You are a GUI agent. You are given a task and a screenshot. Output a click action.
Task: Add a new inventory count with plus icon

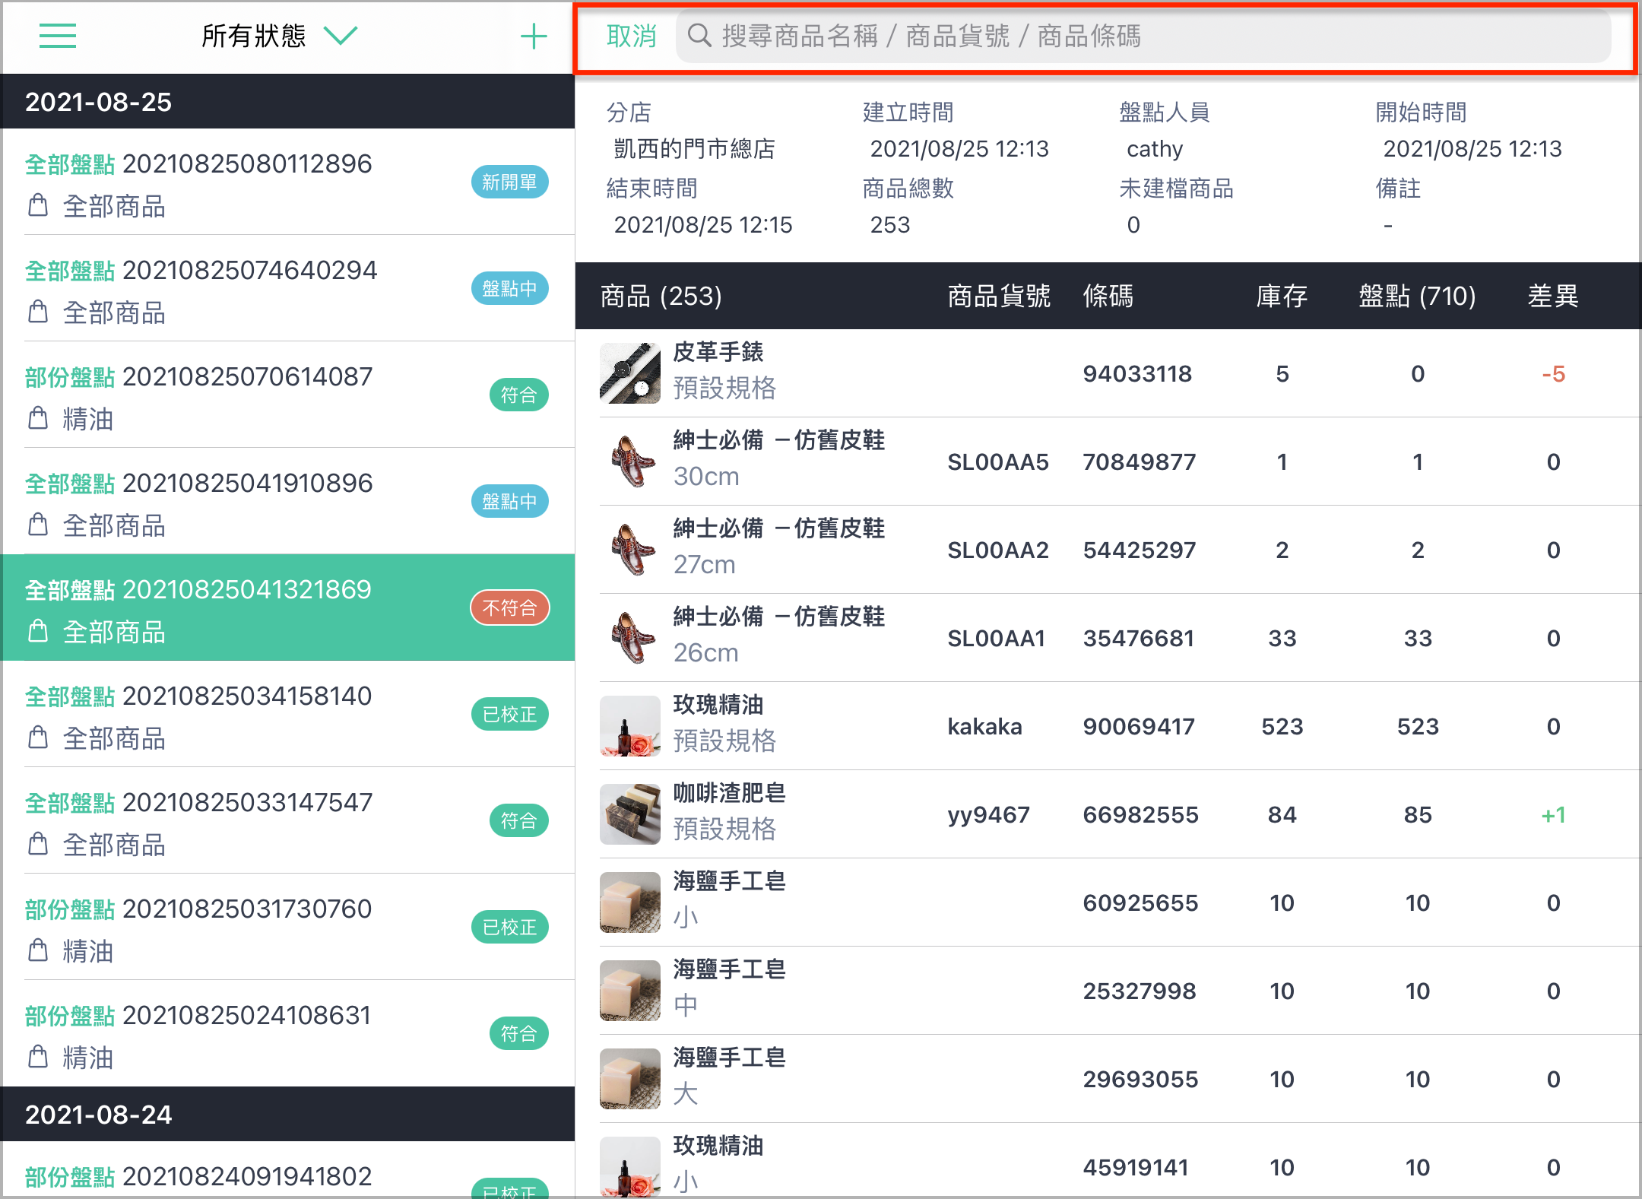coord(534,36)
